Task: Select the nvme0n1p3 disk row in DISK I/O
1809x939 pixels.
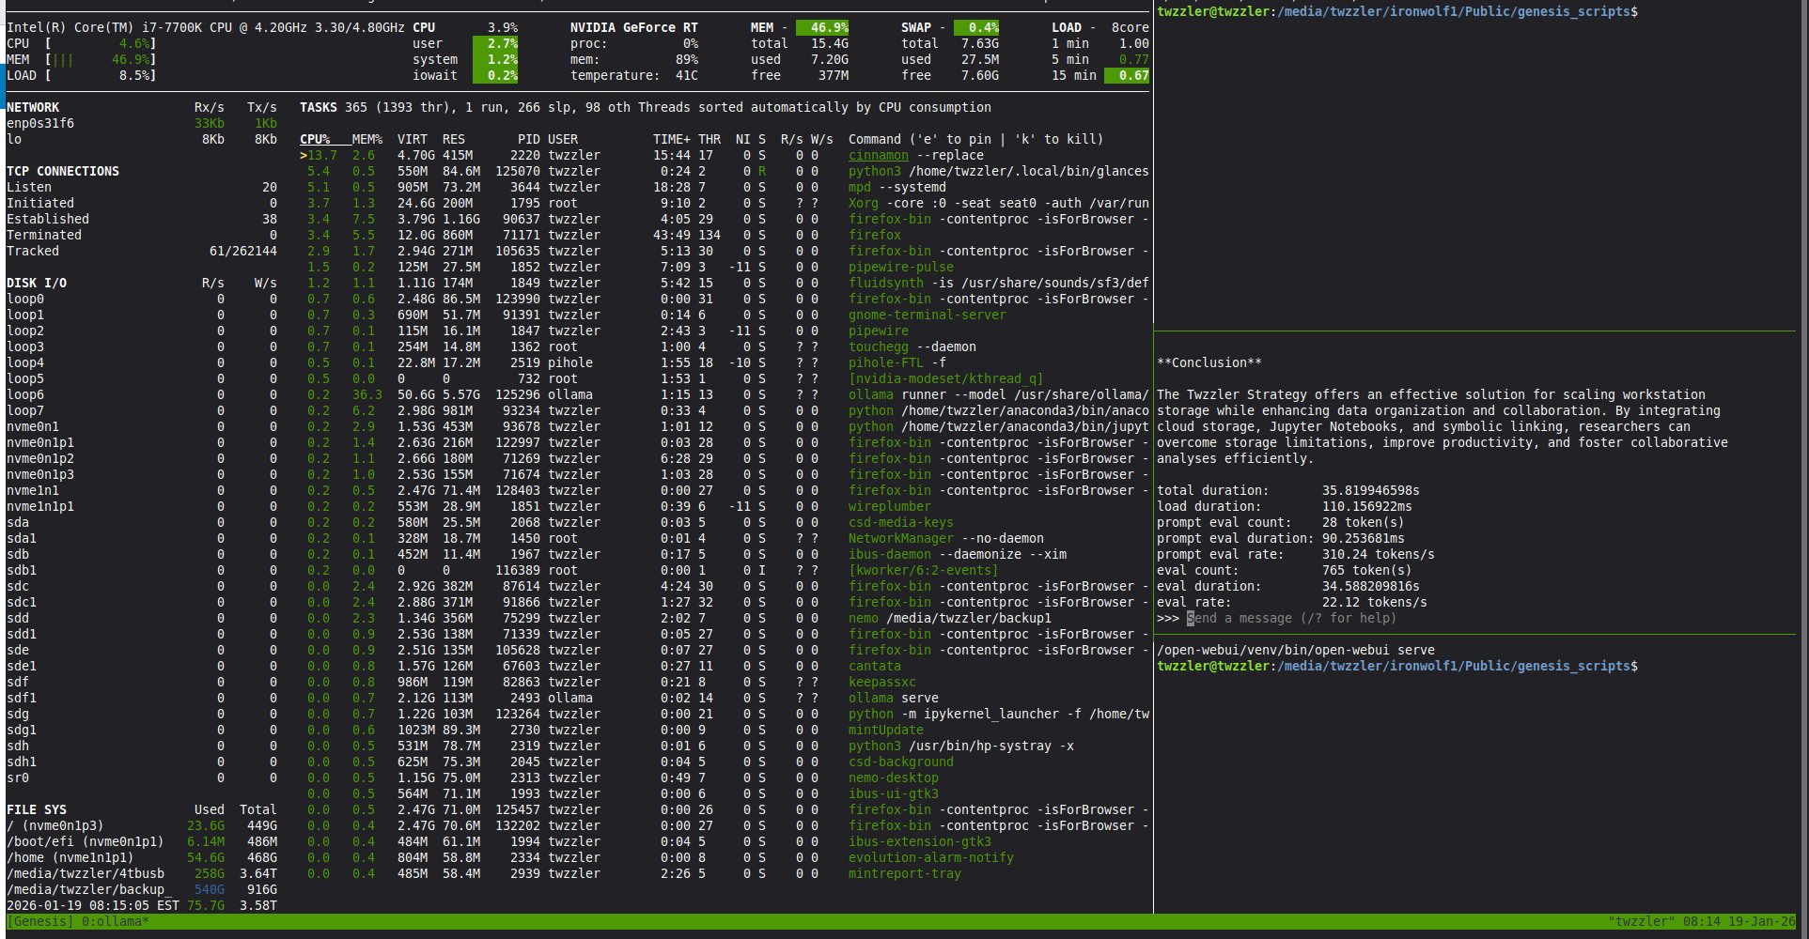Action: (x=142, y=474)
